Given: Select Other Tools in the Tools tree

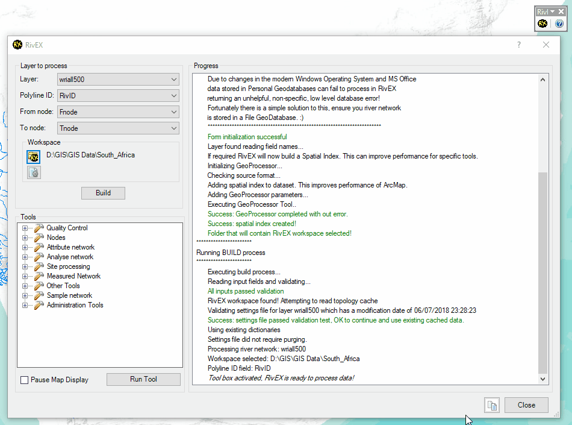Looking at the screenshot, I should 63,286.
